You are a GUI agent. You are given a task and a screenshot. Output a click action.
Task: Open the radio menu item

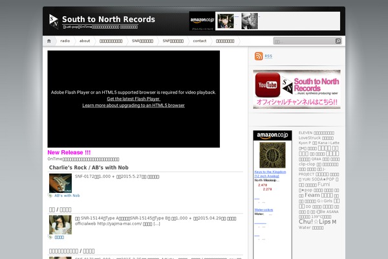click(65, 41)
